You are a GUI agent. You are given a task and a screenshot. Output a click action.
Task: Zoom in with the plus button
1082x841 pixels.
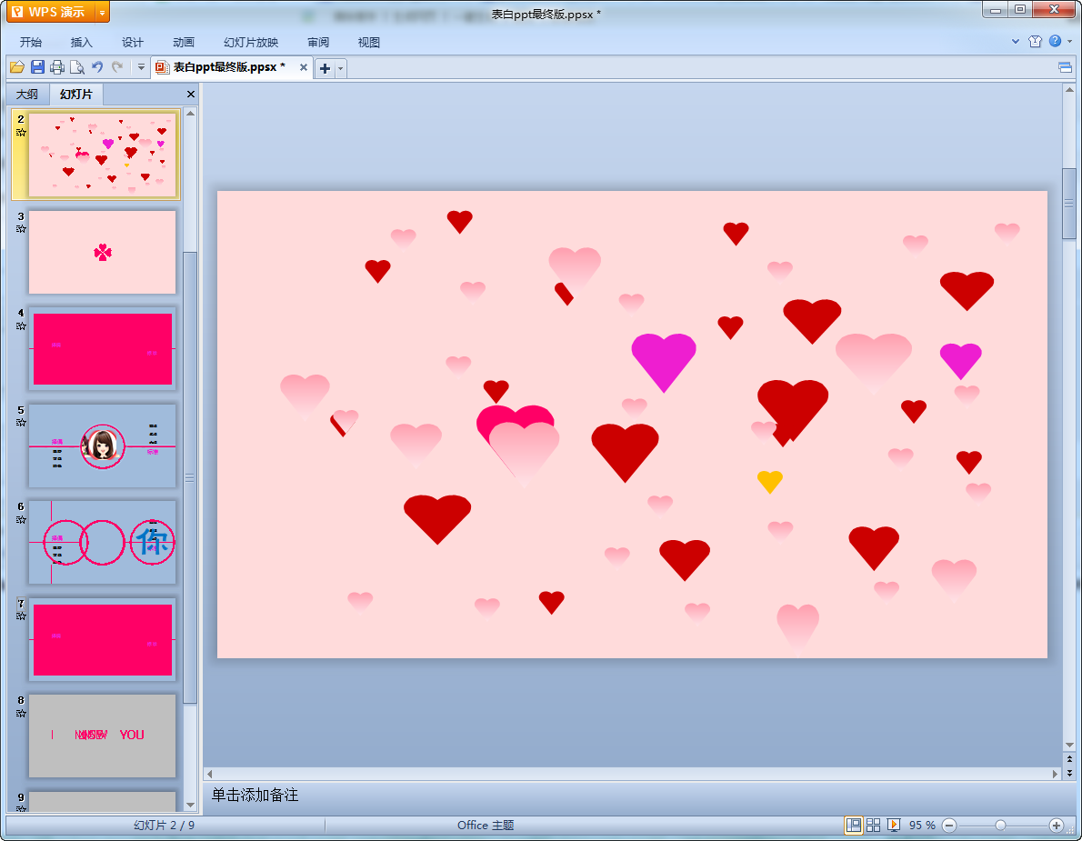(x=1056, y=826)
